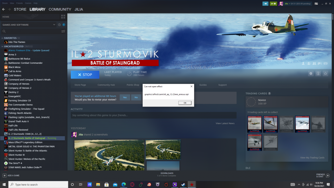Open game settings gear icon

click(311, 73)
